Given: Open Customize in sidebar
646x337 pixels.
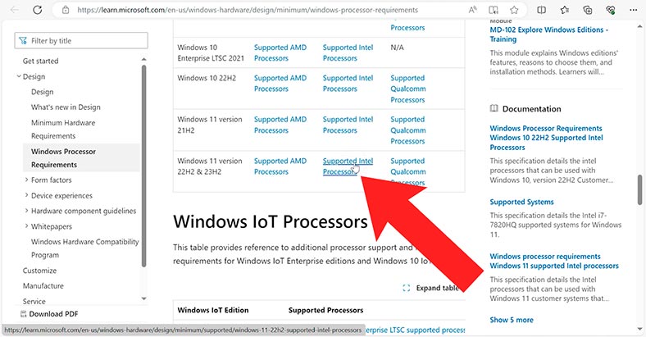Looking at the screenshot, I should [39, 271].
